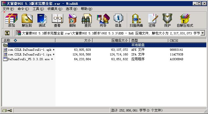Select file DaYuanYouXi_V5.3.3.20.exe
208x114 pixels.
(31, 59)
